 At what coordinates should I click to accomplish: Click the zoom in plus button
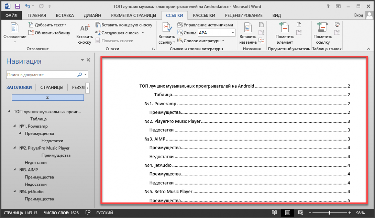[x=350, y=213]
